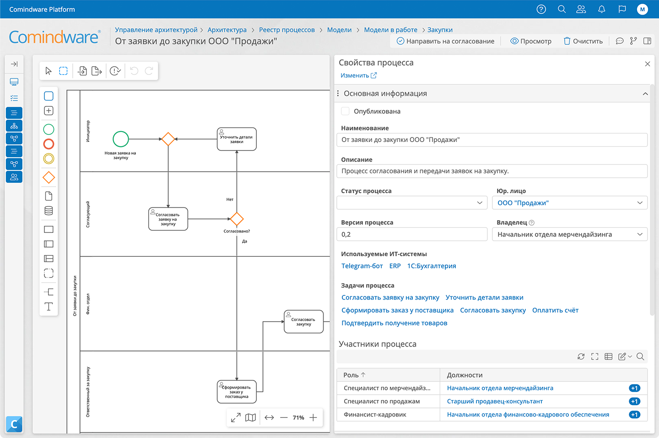
Task: Open the notifications bell
Action: 602,9
